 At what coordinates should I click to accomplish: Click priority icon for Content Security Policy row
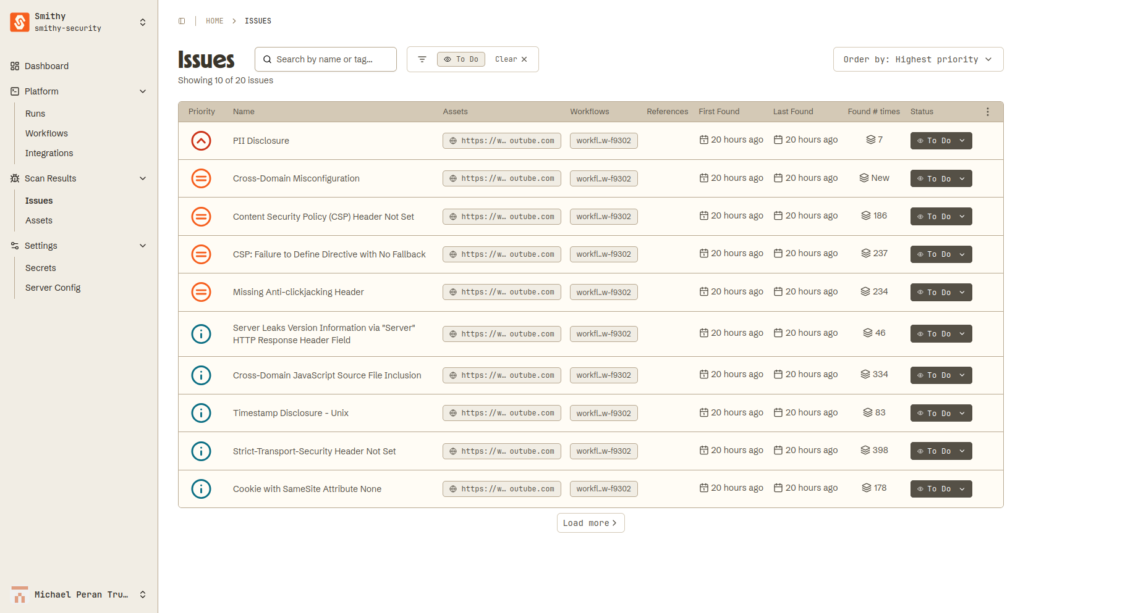point(201,217)
